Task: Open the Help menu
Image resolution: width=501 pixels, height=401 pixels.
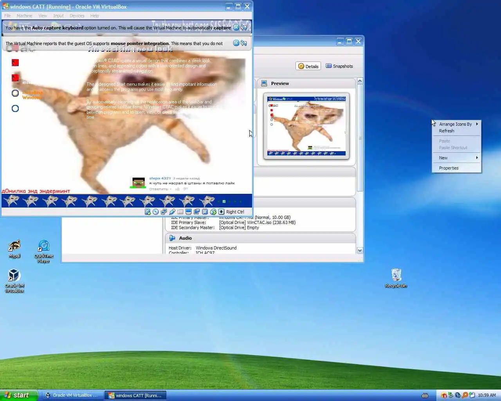Action: pyautogui.click(x=94, y=16)
